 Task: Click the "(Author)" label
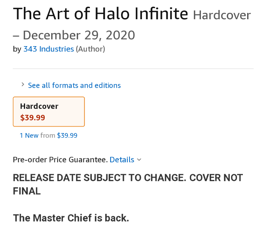(x=90, y=49)
